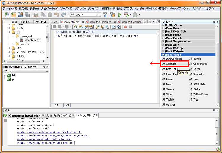Screen dimensions: 222x153
Task: Click the Previous Bookmark editor icon
Action: (97, 27)
